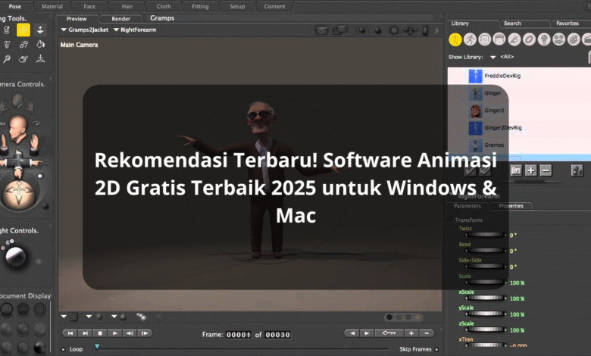Select the yellow highlighted Translate/Pull editing tool
Image resolution: width=591 pixels, height=356 pixels.
tap(23, 30)
